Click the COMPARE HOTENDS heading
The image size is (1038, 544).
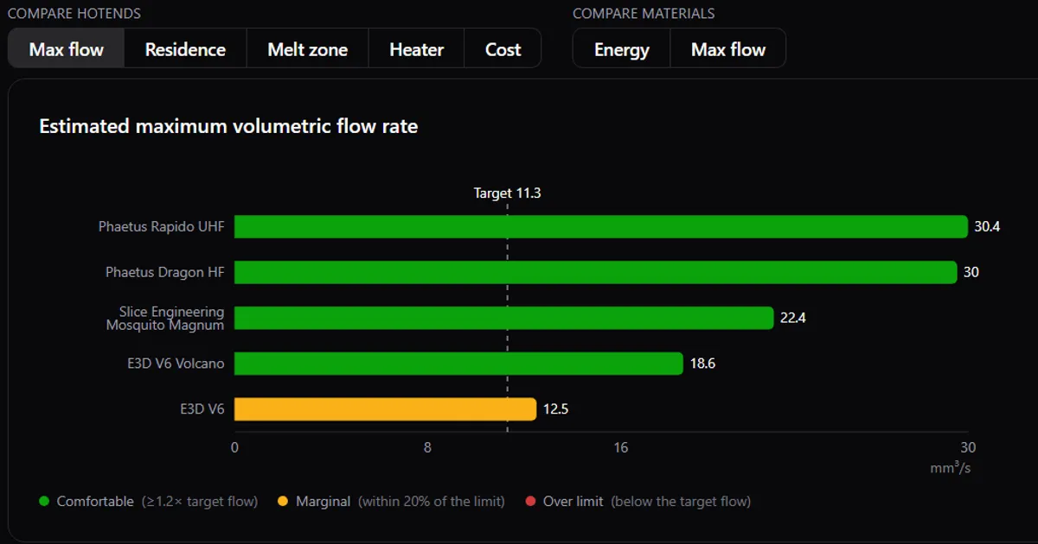click(x=74, y=14)
